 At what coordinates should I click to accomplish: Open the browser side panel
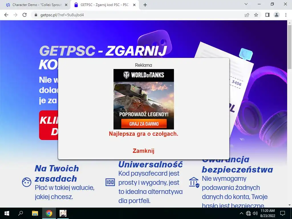(267, 15)
